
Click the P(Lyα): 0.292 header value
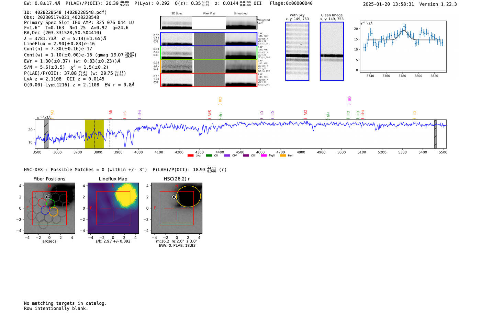tap(152, 3)
